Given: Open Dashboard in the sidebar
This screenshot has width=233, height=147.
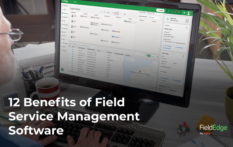Looking at the screenshot, I should click(65, 6).
